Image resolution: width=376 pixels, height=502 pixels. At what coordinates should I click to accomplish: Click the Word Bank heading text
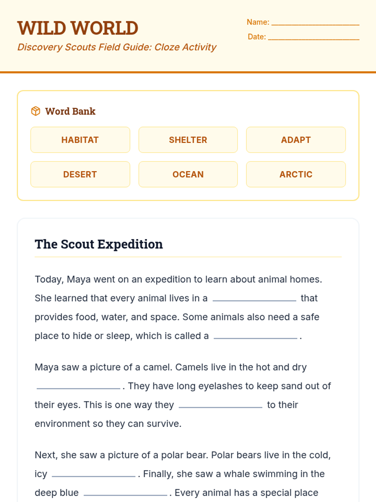70,111
